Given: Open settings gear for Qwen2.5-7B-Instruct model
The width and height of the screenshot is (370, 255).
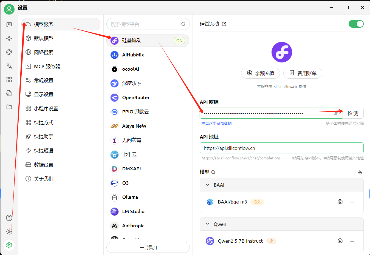Looking at the screenshot, I should pyautogui.click(x=340, y=241).
